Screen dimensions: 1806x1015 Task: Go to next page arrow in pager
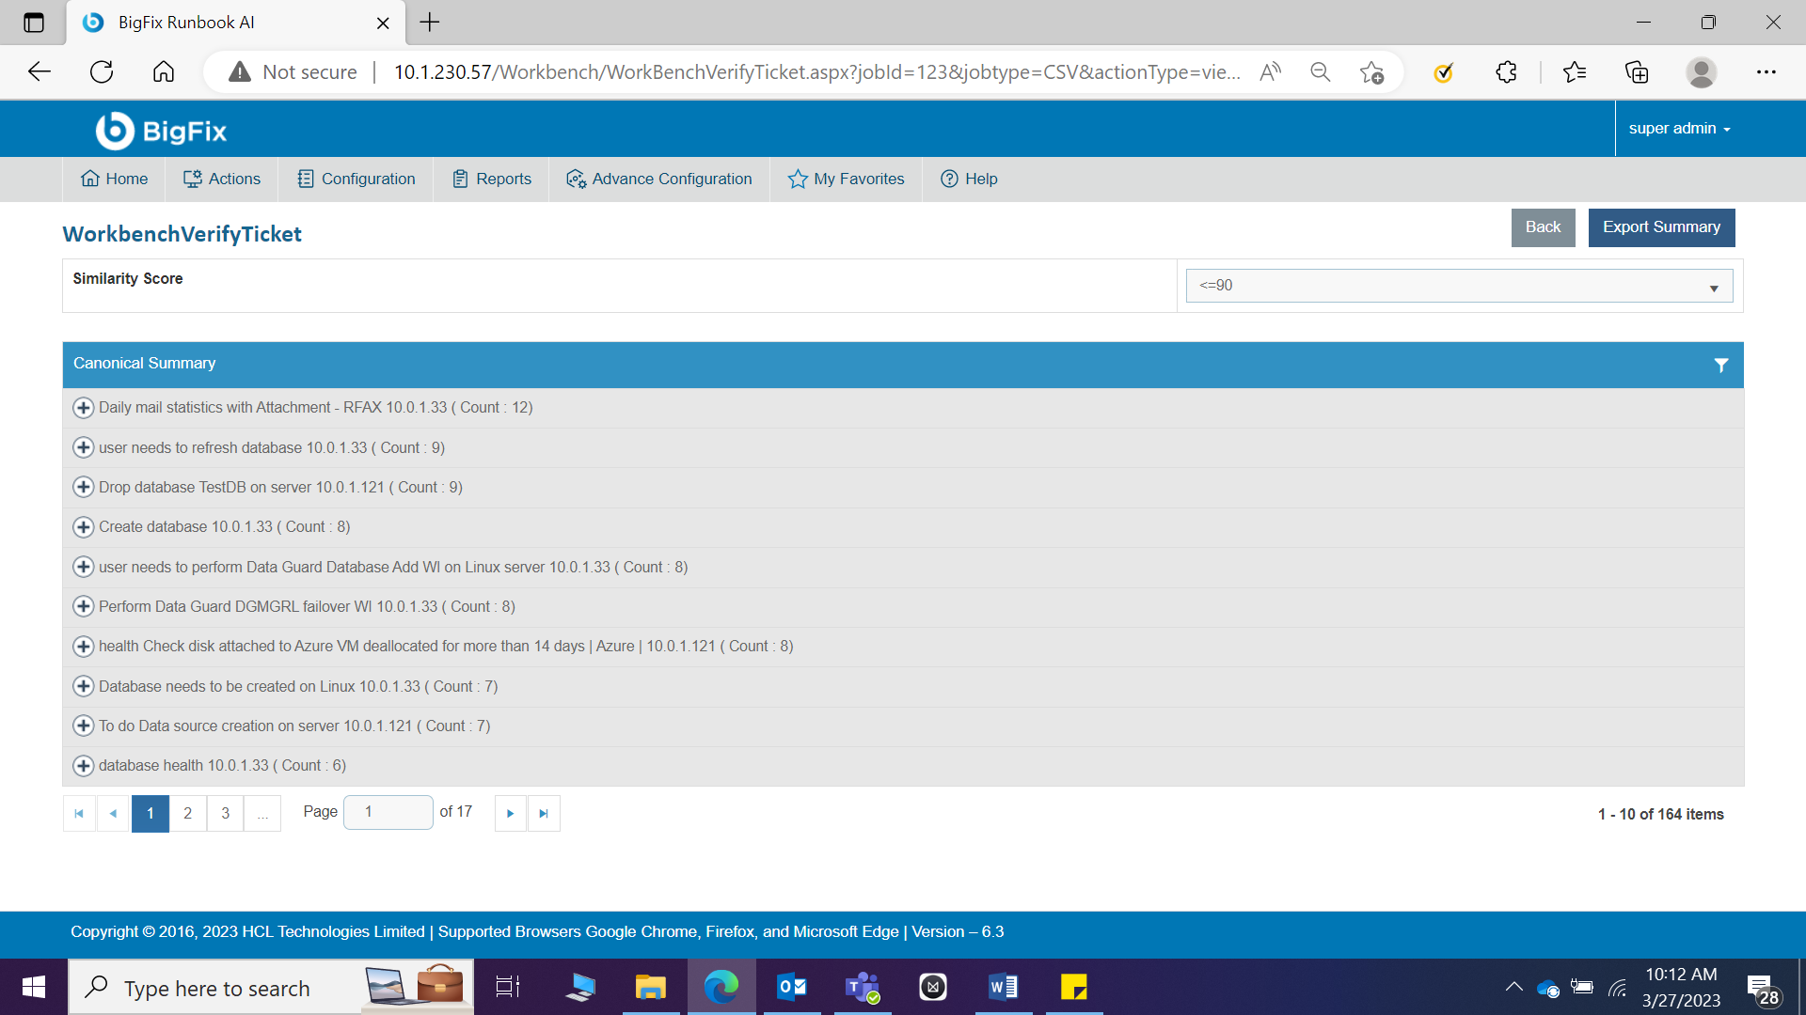click(510, 814)
